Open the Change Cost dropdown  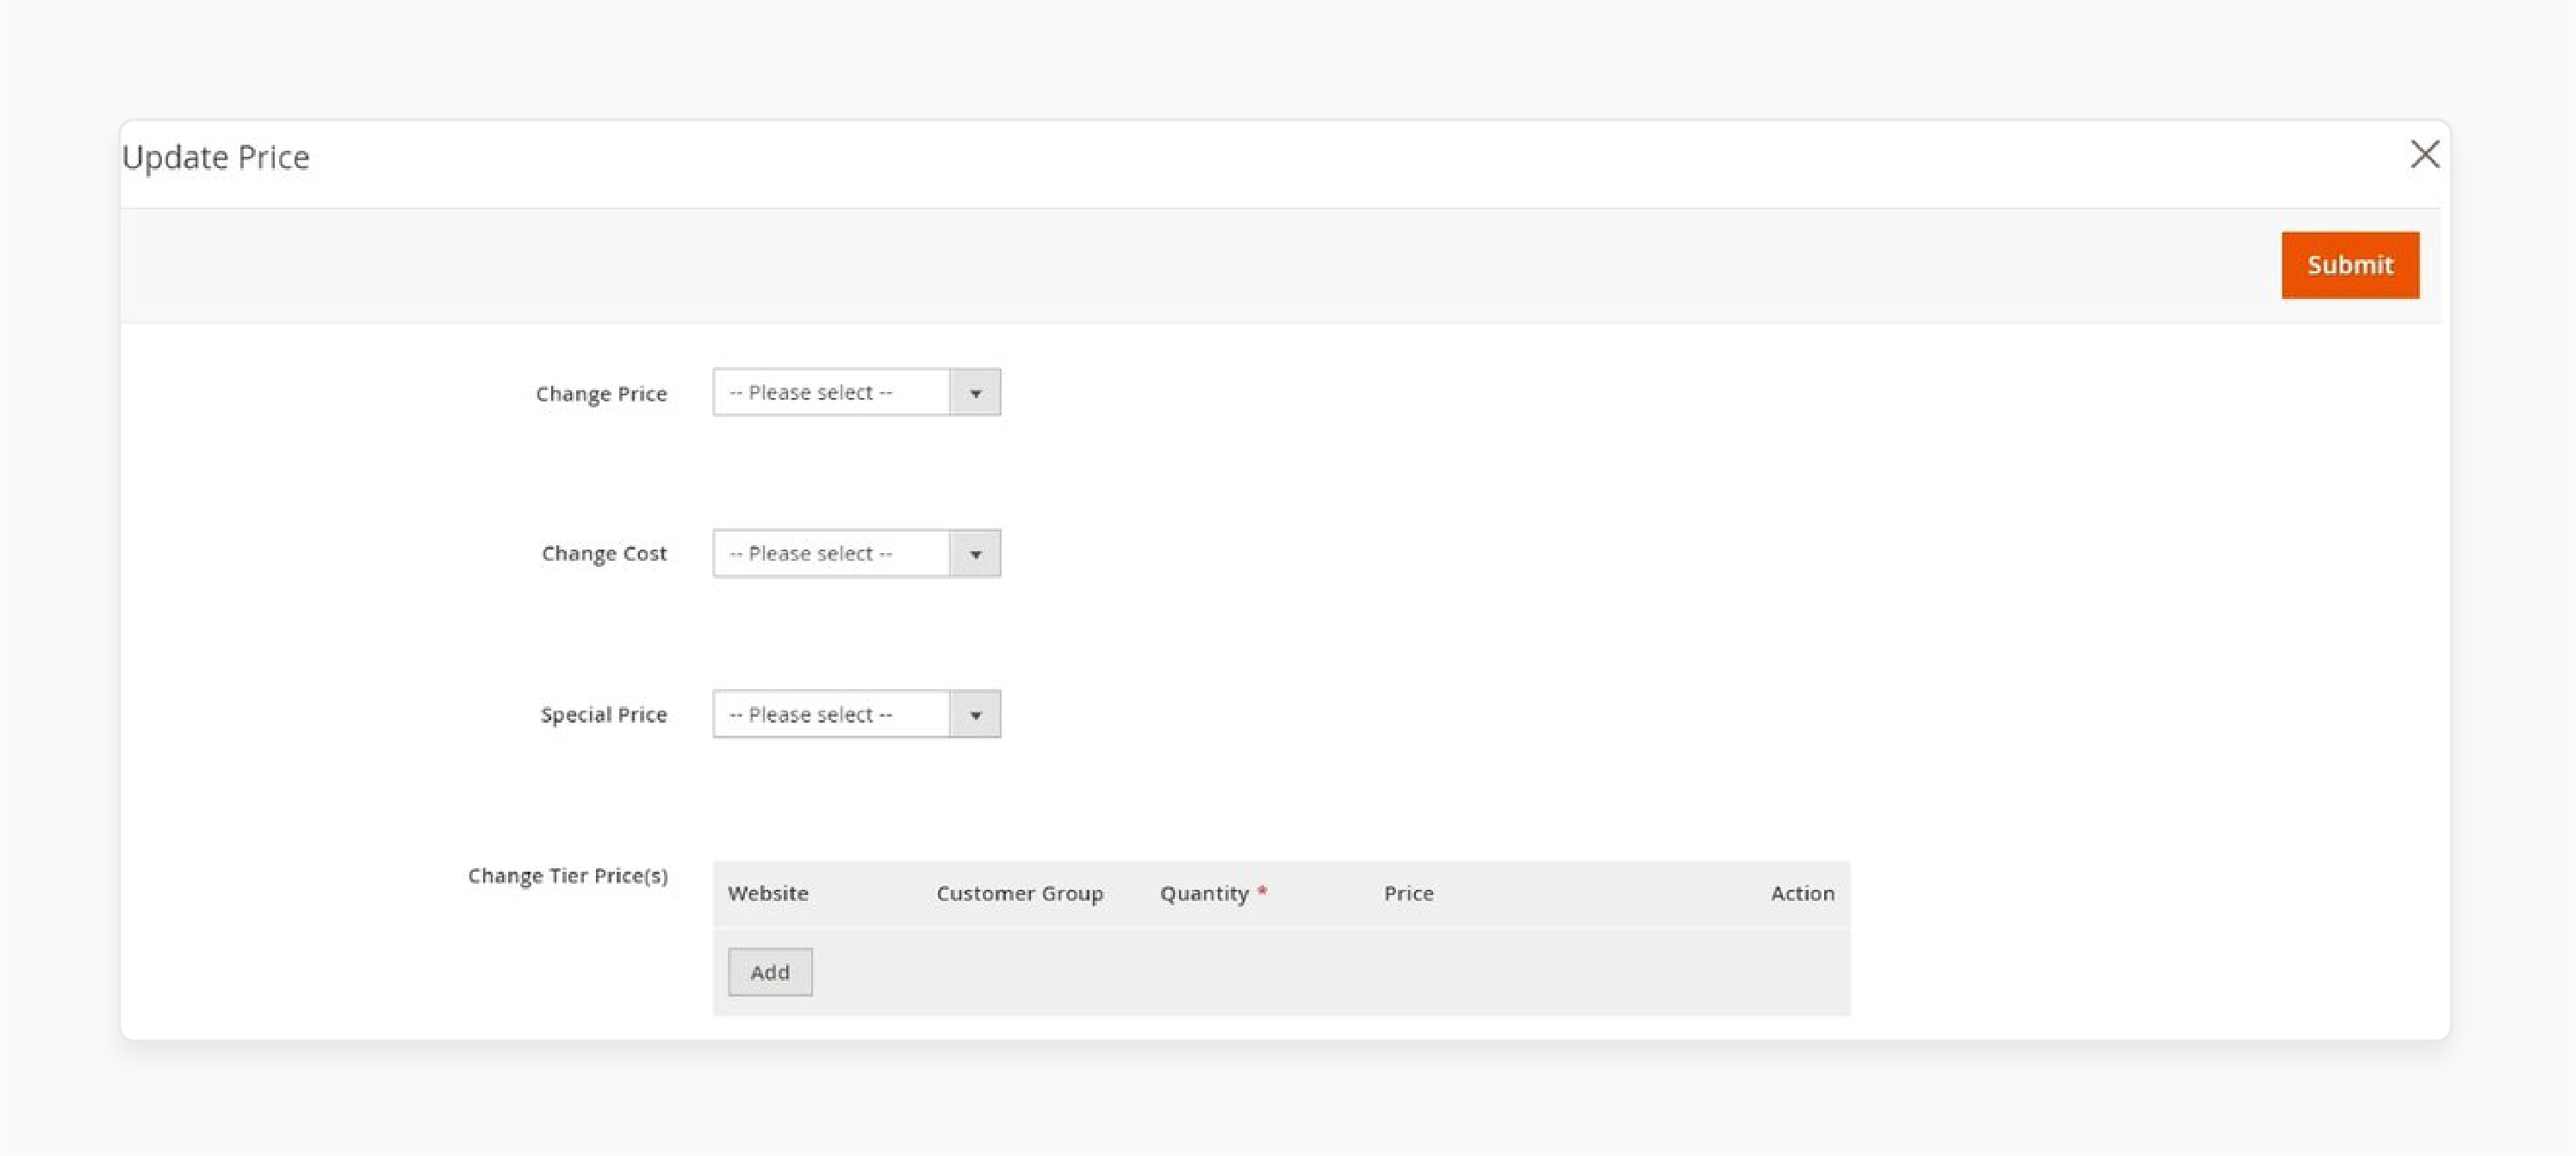pyautogui.click(x=856, y=553)
